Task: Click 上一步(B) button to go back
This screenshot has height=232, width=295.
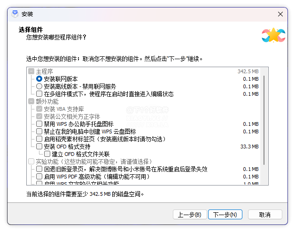Action: (190, 215)
